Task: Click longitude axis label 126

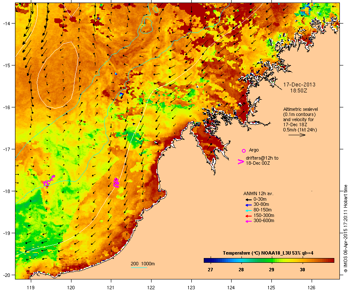Action: click(x=312, y=288)
